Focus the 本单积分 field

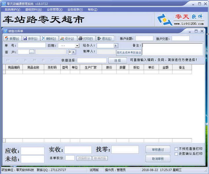point(70,158)
